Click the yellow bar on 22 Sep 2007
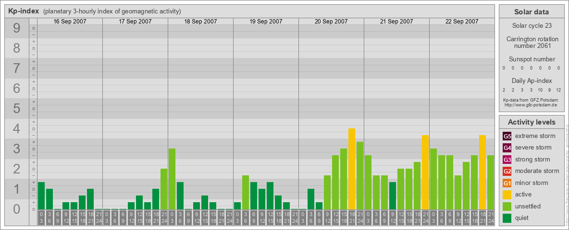Screen dimensions: 569x230 (482, 172)
